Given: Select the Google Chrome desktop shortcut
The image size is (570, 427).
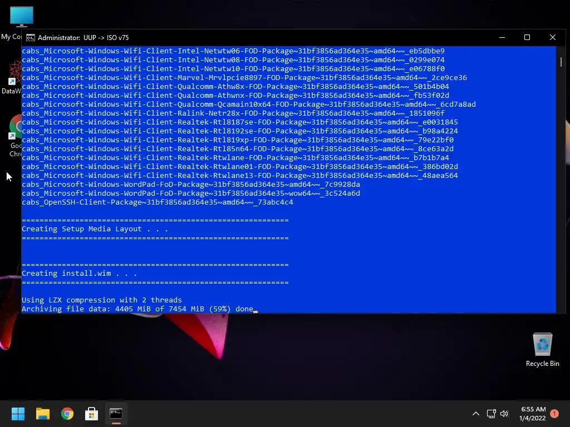Looking at the screenshot, I should [15, 136].
